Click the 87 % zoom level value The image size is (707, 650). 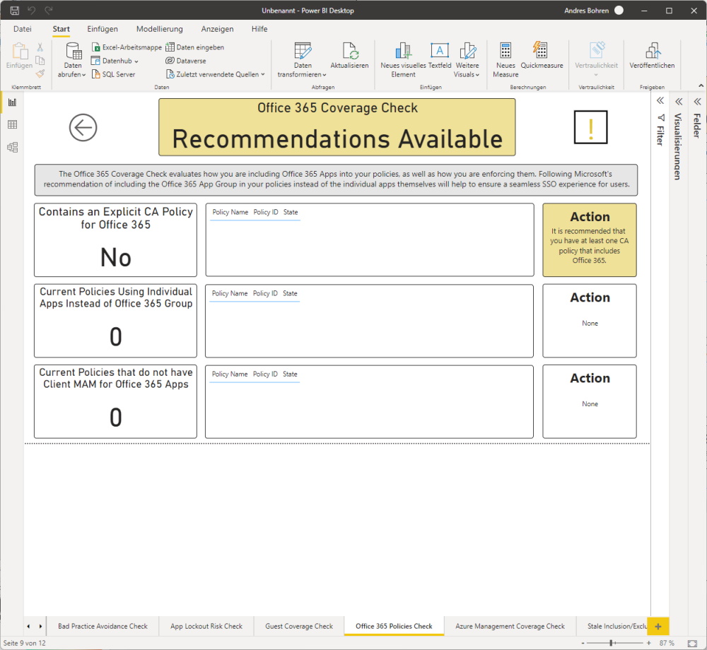(667, 643)
